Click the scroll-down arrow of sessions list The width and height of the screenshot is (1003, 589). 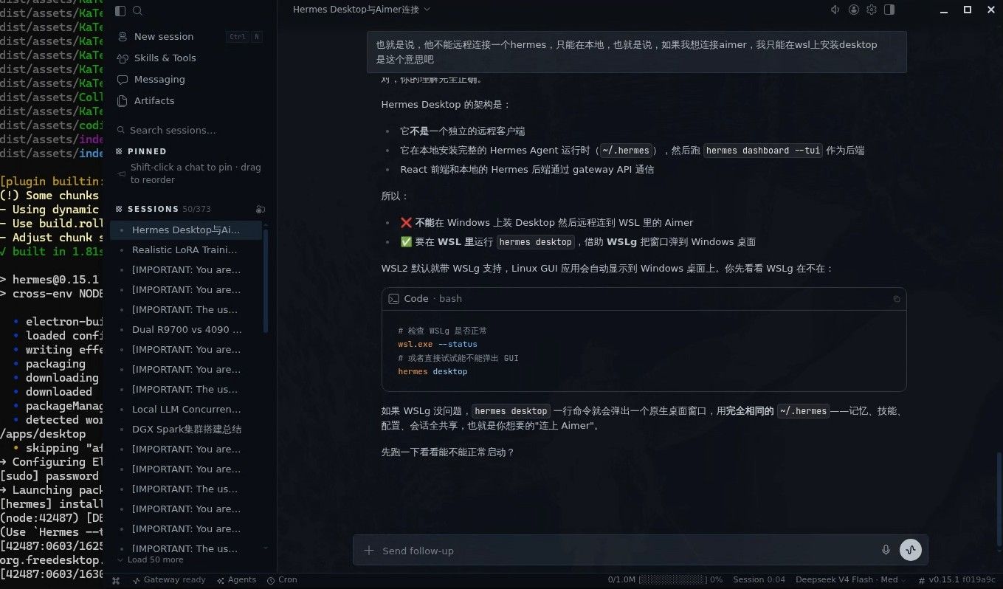pyautogui.click(x=266, y=548)
